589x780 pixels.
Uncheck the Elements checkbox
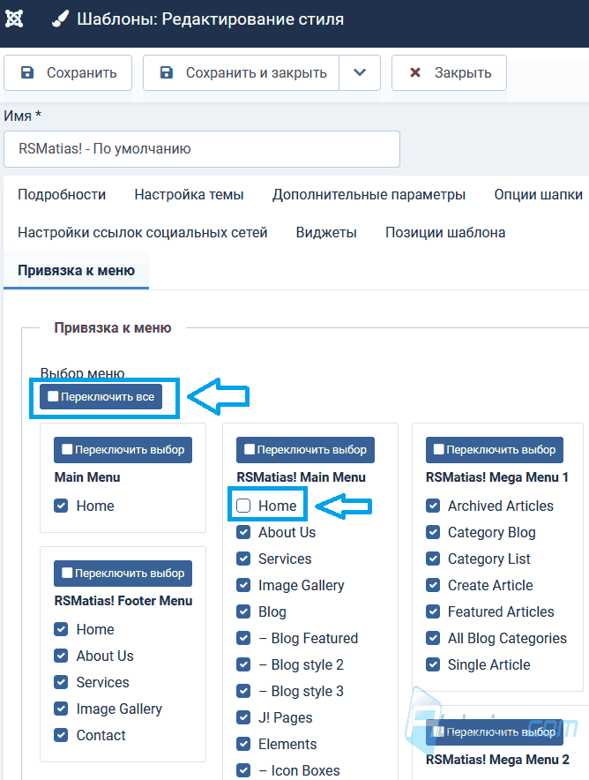pyautogui.click(x=243, y=744)
